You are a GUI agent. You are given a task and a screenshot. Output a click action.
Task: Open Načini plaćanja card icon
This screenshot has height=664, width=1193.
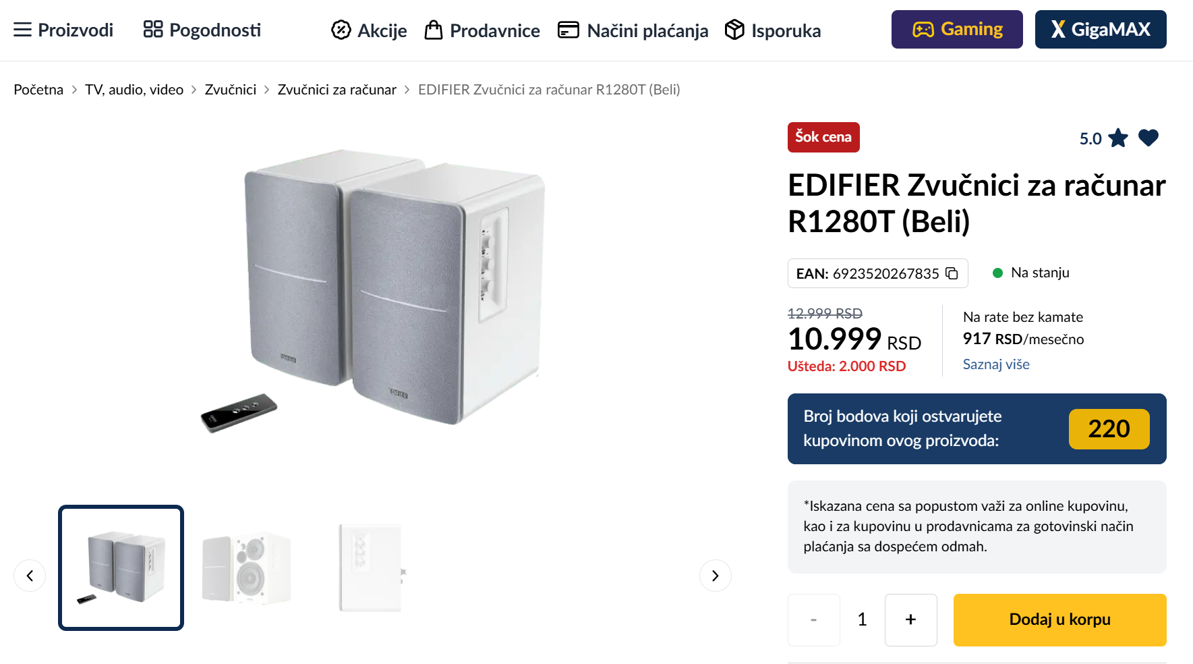click(569, 30)
